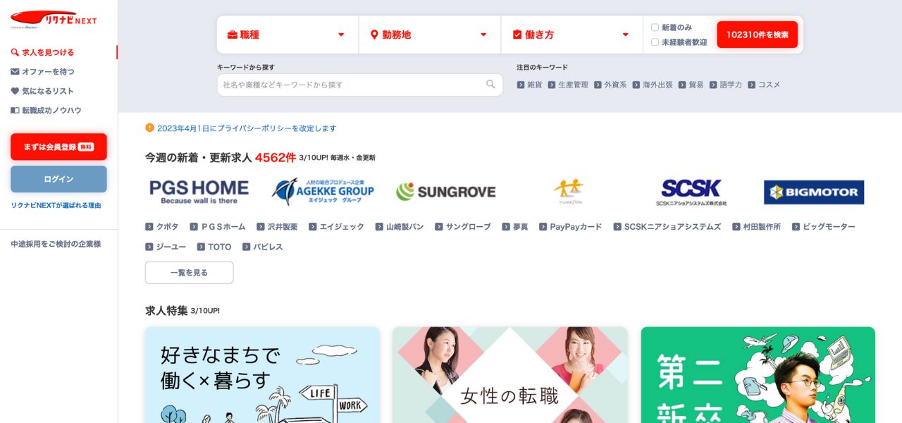Enable the 新着のみ checkbox
The width and height of the screenshot is (902, 423).
coord(655,27)
